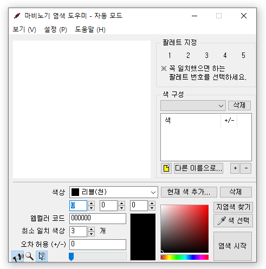Select palette number 1
The width and height of the screenshot is (266, 269).
click(x=170, y=55)
